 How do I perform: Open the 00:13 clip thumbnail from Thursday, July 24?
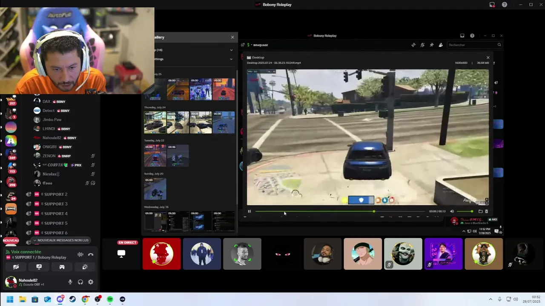tap(155, 122)
